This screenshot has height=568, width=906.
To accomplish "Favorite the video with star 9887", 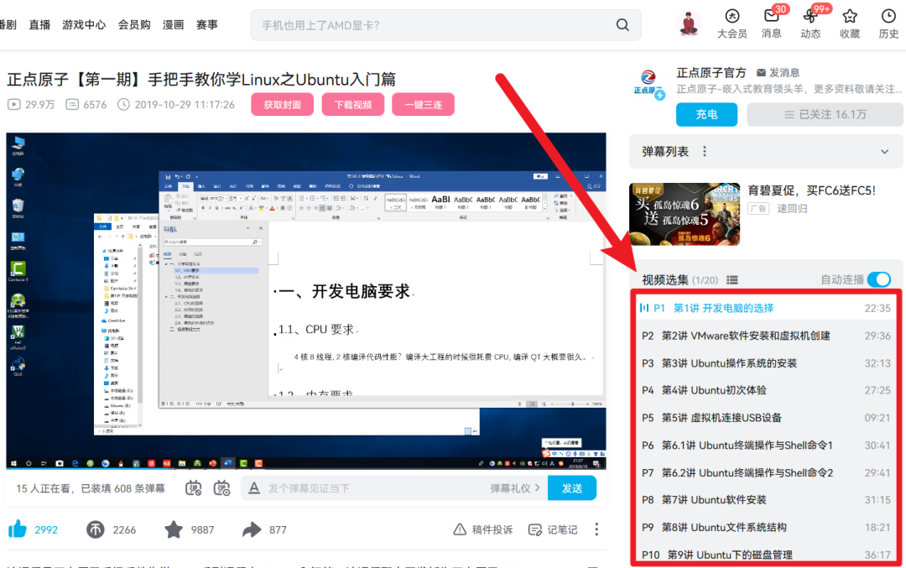I will [174, 529].
